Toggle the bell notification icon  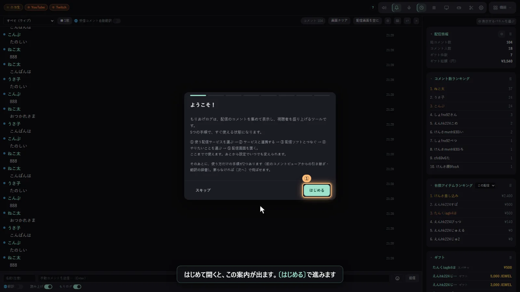396,8
